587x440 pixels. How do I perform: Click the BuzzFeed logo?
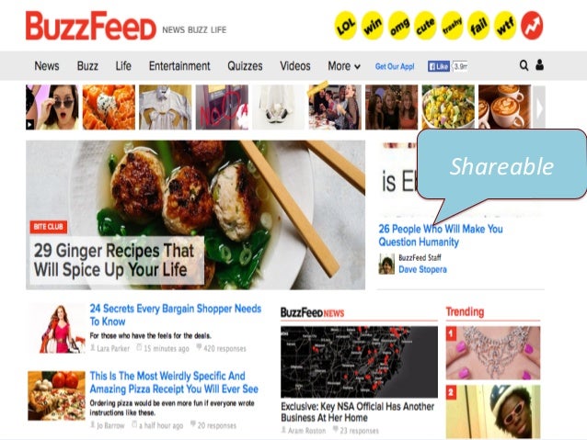[90, 26]
